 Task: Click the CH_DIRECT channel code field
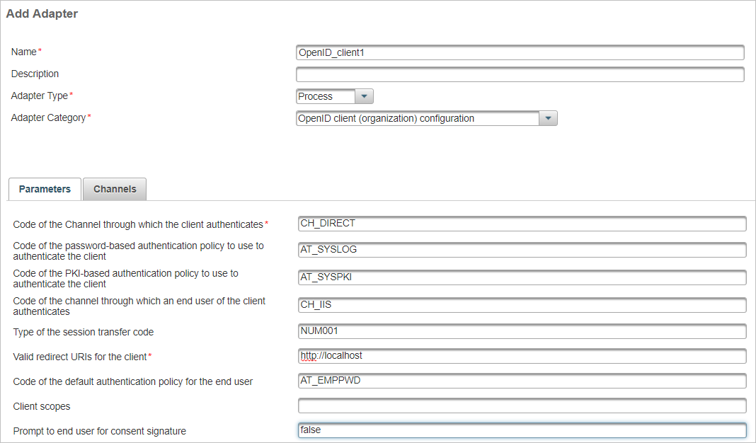pyautogui.click(x=522, y=224)
